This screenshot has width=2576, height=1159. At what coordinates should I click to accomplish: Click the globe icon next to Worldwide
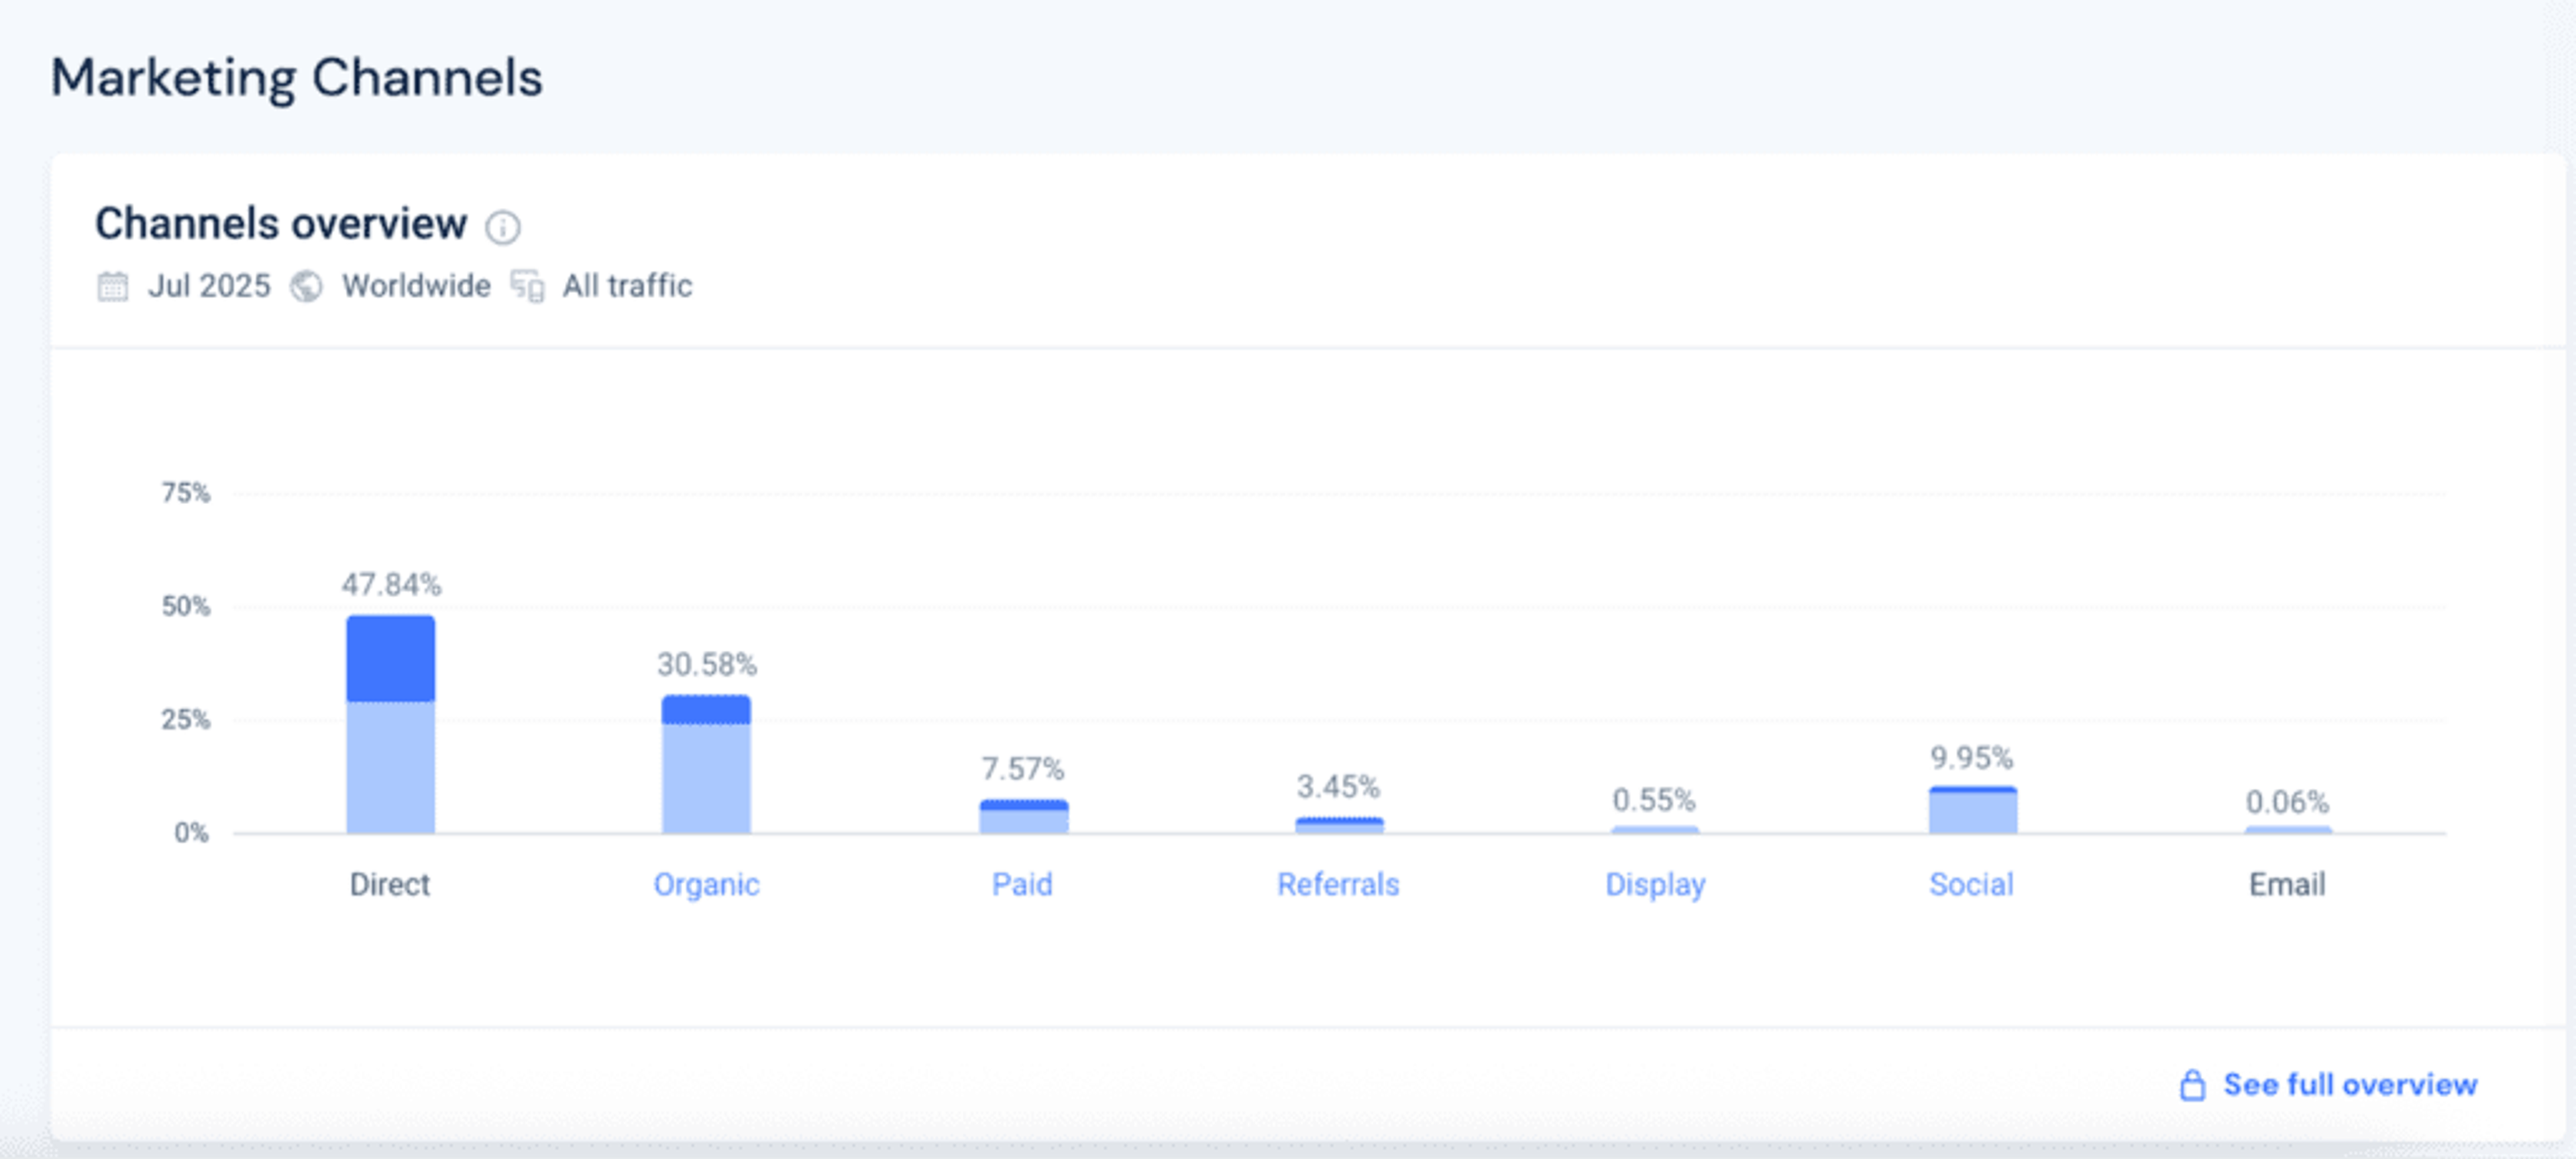[307, 286]
